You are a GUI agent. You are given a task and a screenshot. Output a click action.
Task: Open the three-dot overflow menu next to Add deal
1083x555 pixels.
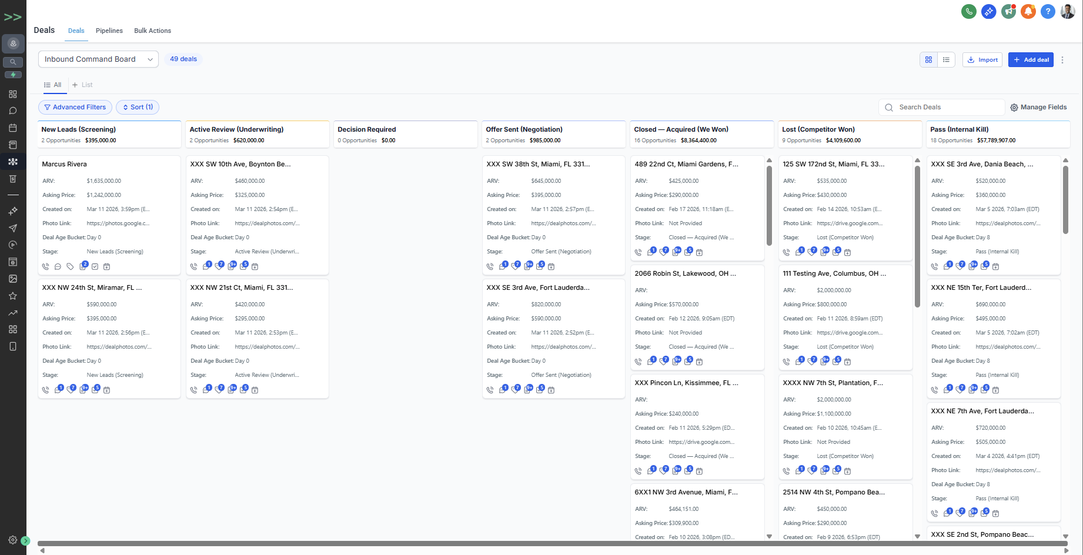(1062, 59)
